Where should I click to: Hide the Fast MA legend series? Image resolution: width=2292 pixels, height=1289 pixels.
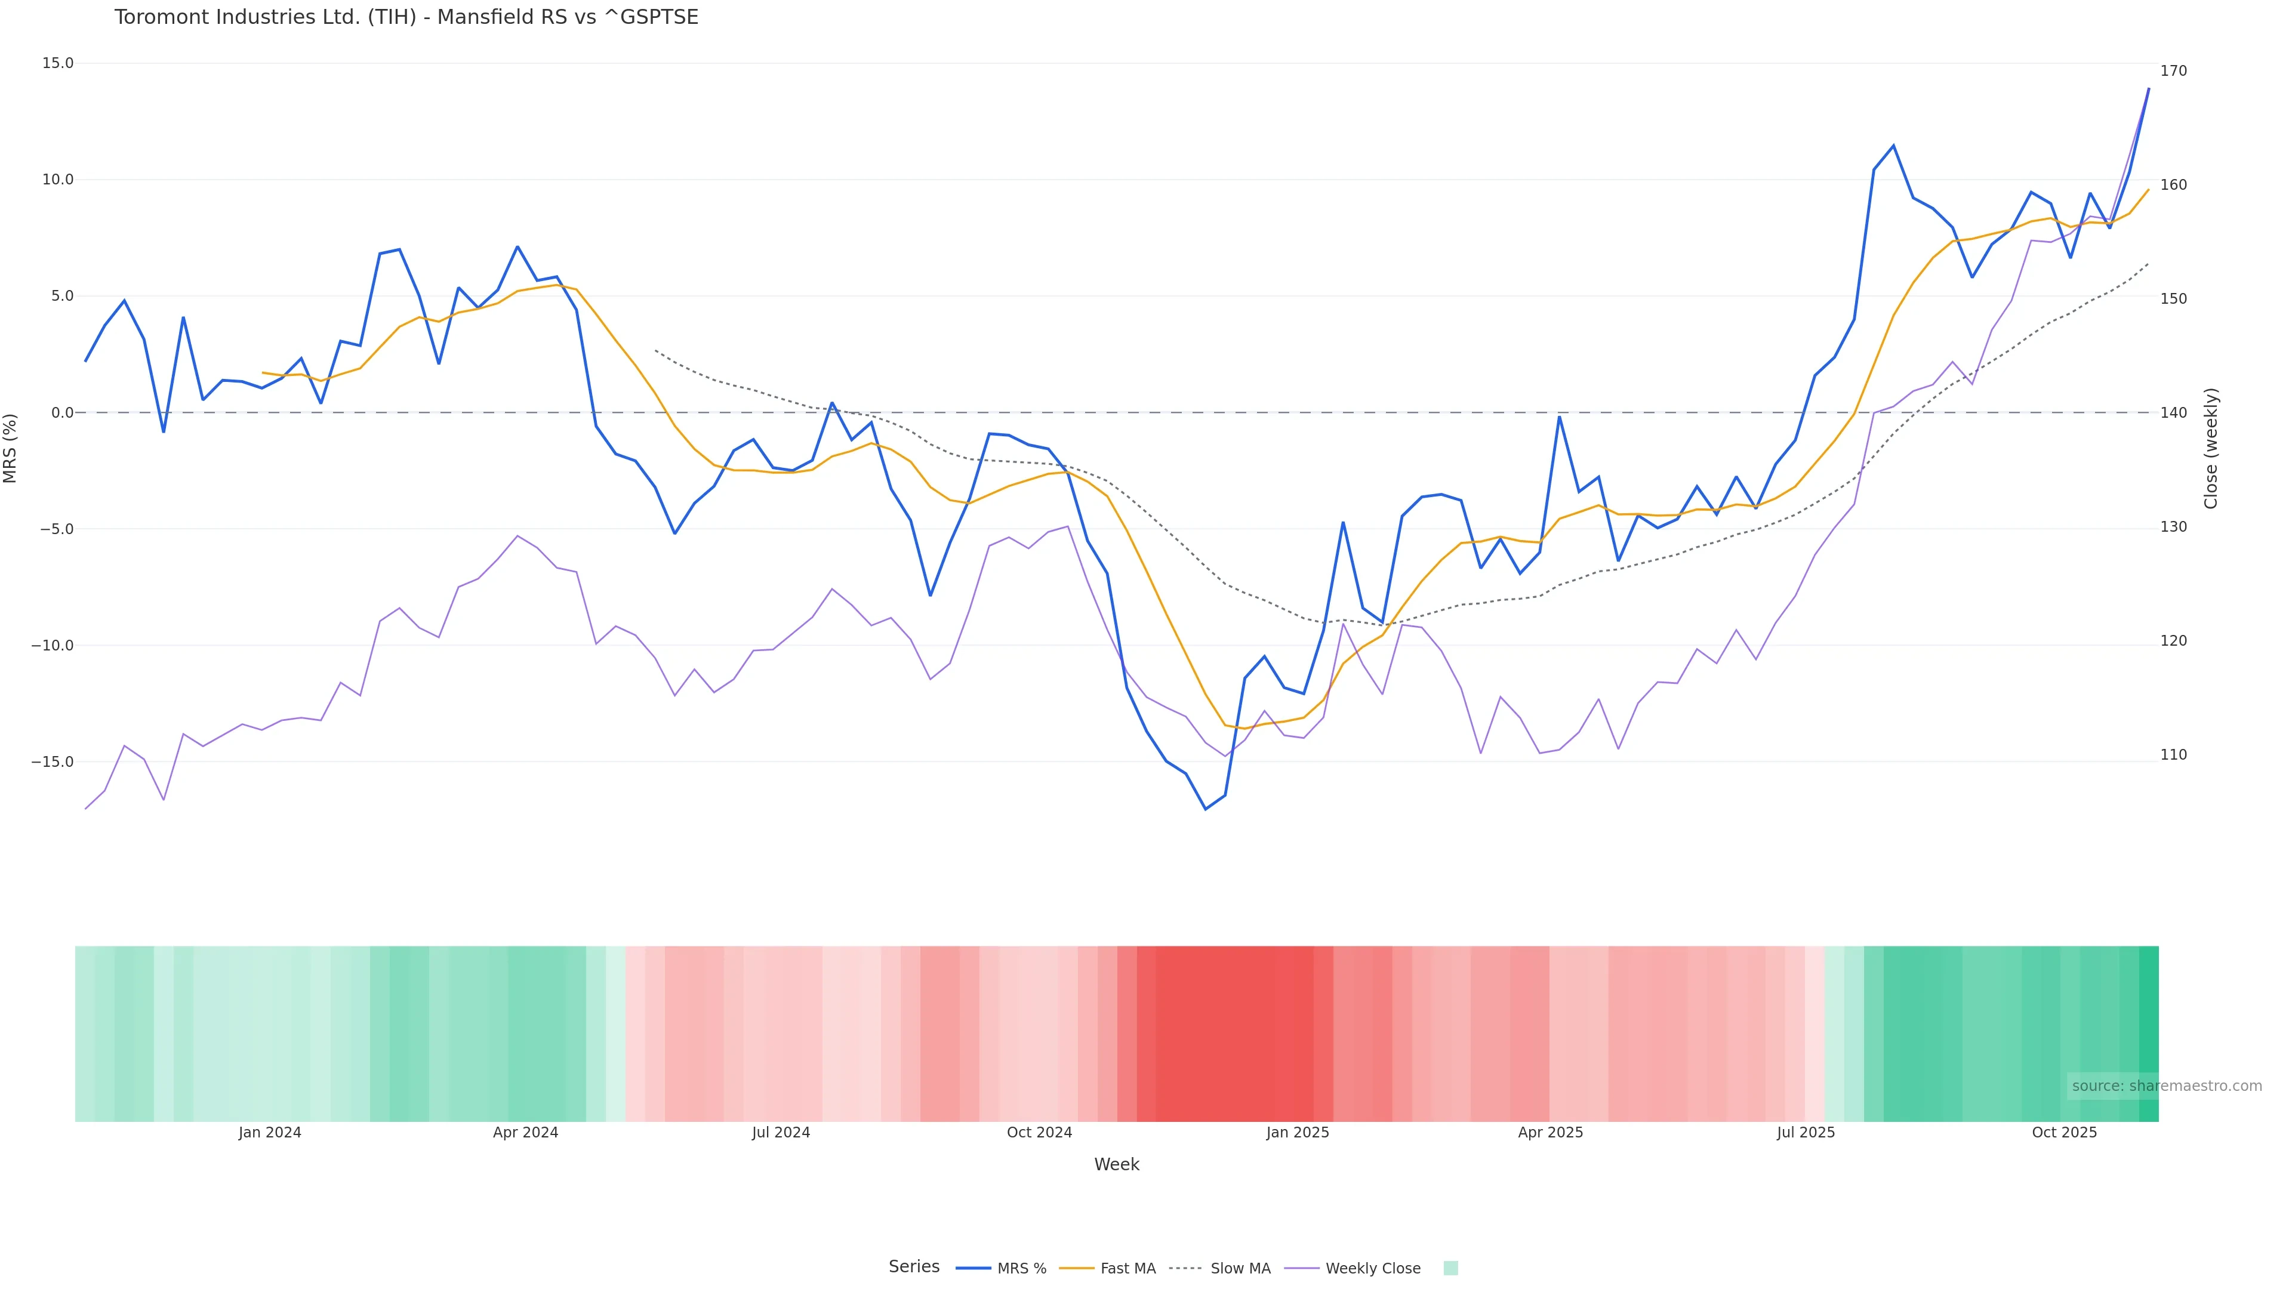click(1127, 1269)
